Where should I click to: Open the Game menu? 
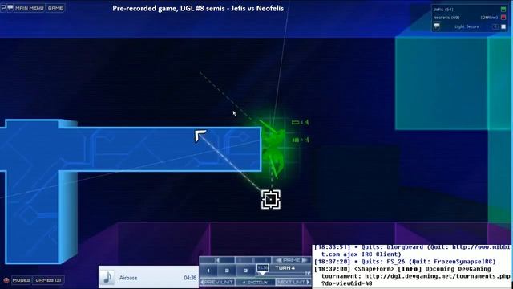pos(55,8)
